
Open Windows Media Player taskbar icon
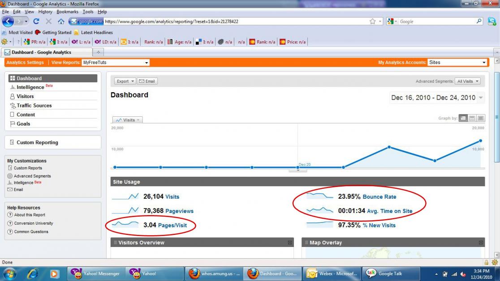click(54, 274)
